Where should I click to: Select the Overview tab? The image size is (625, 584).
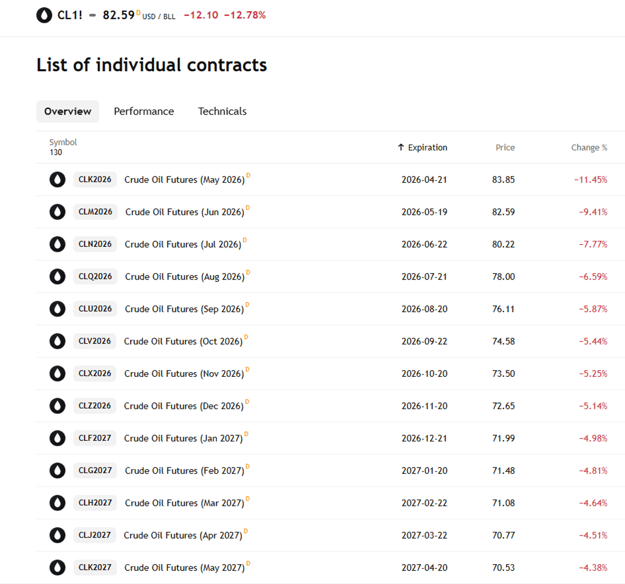68,111
